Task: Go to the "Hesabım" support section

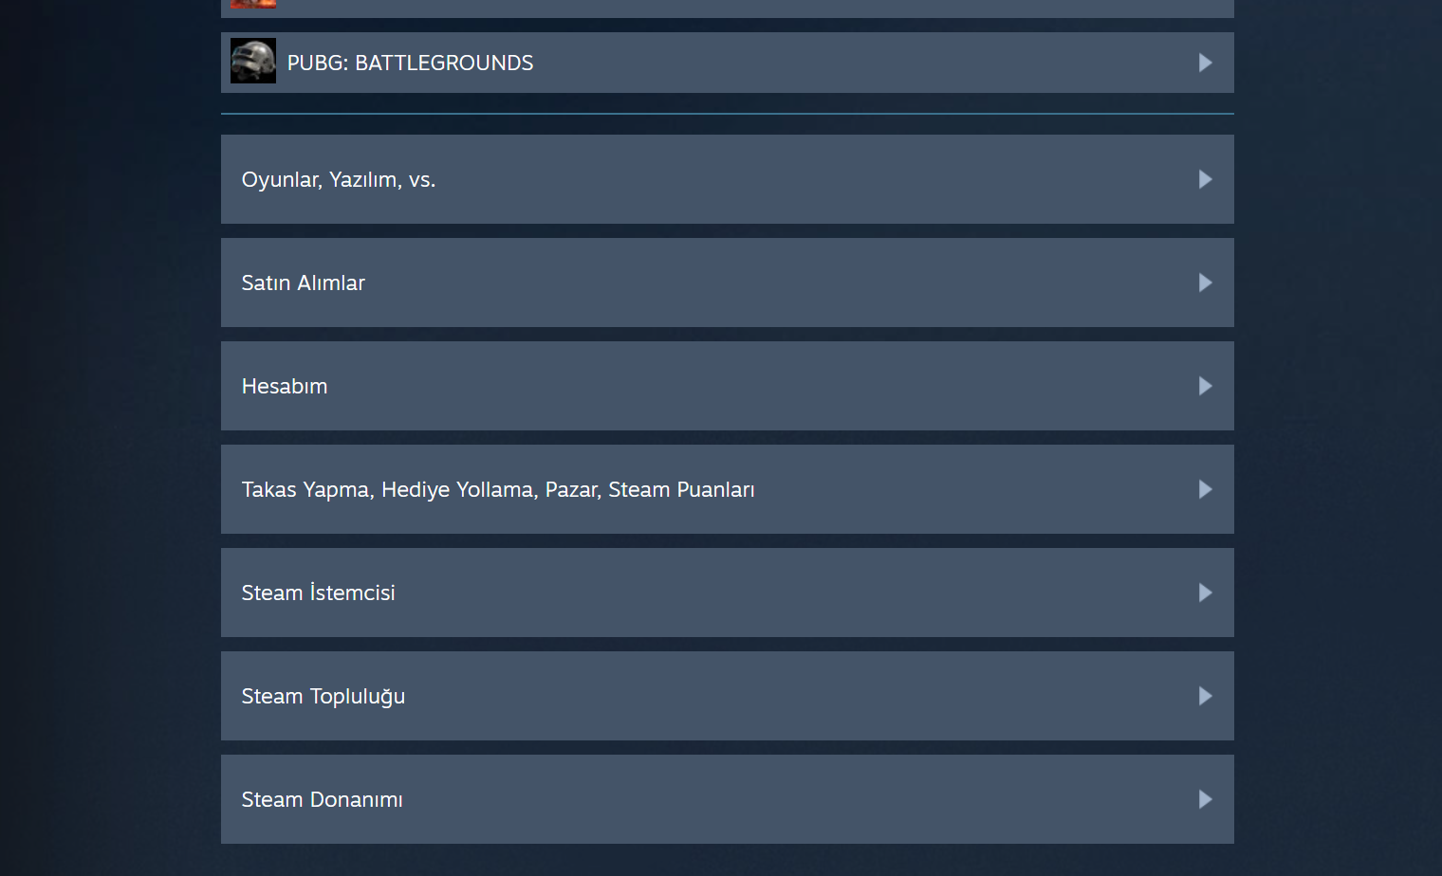Action: click(x=728, y=386)
